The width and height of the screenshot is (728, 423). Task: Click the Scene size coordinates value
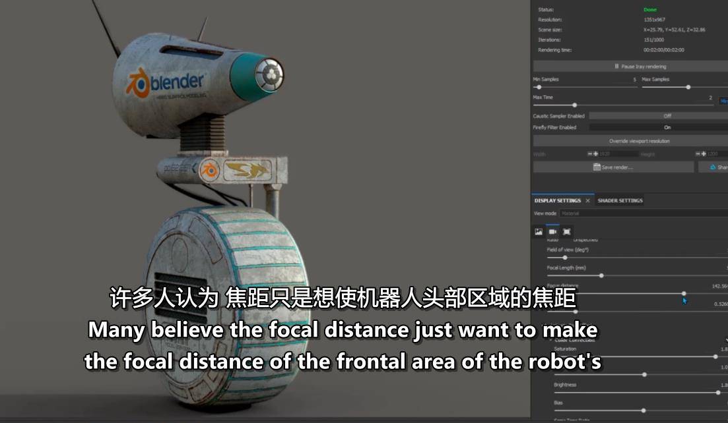point(674,30)
